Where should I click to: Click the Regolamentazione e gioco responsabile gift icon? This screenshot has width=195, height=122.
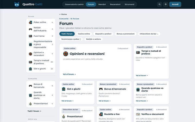click(x=30, y=44)
